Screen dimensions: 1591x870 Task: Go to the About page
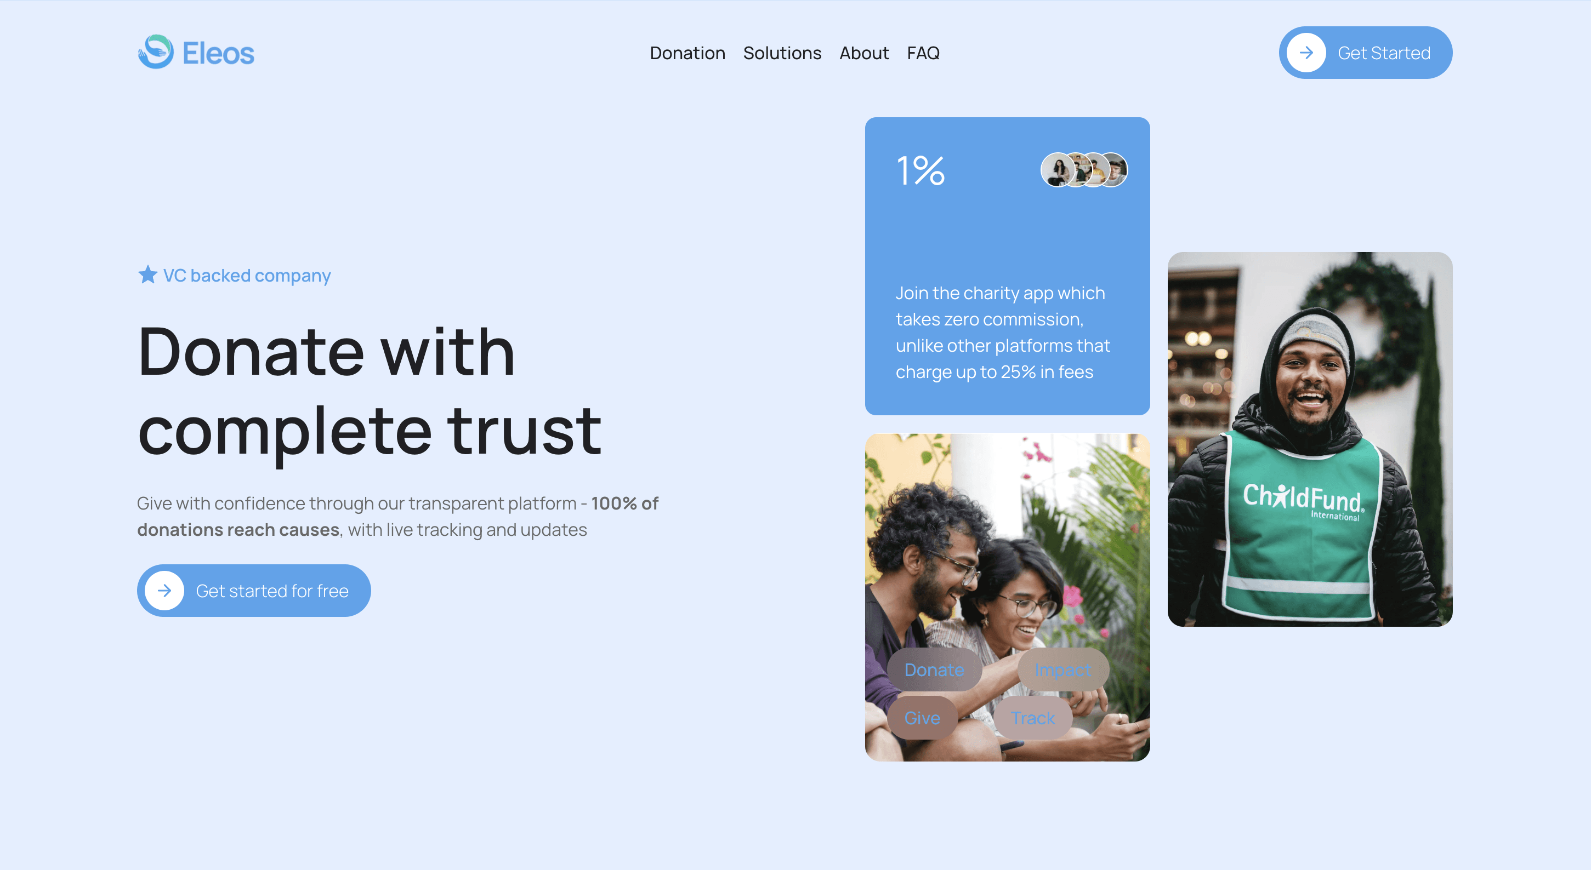click(x=864, y=53)
